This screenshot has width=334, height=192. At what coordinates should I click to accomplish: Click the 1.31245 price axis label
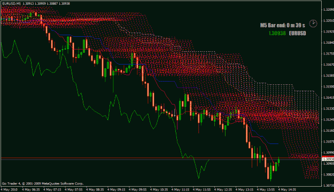[x=329, y=119]
